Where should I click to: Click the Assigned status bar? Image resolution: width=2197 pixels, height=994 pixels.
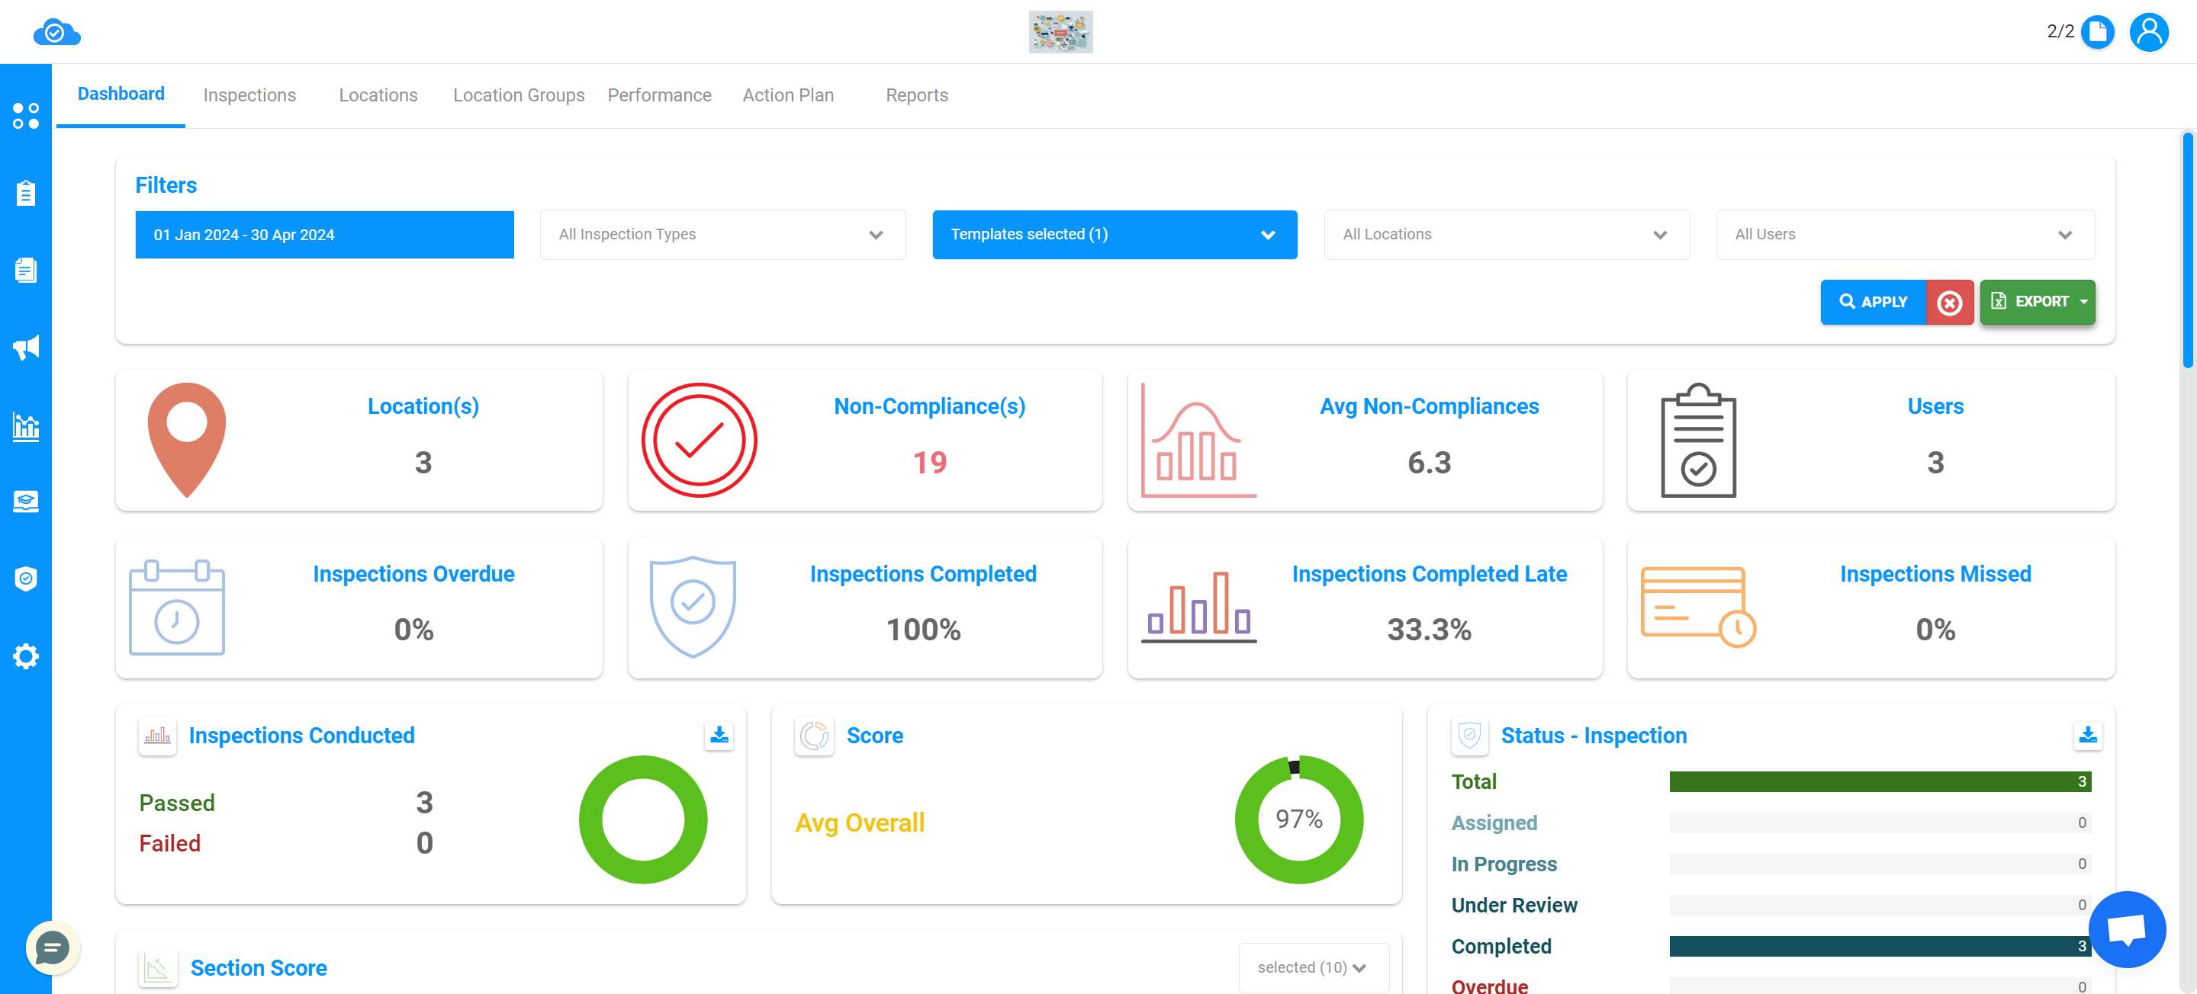click(1880, 822)
